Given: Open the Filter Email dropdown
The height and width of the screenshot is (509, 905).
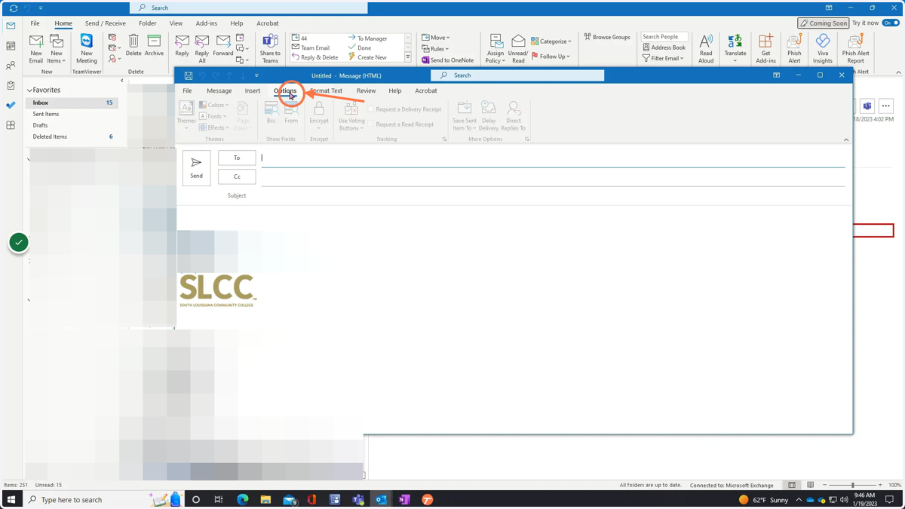Looking at the screenshot, I should pyautogui.click(x=663, y=58).
